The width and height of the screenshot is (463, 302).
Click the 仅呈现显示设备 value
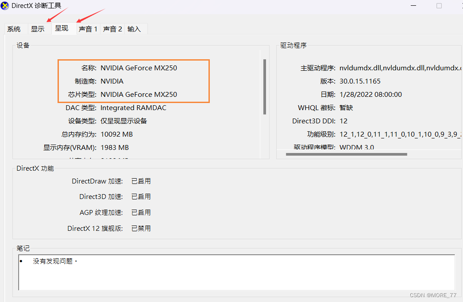[124, 121]
